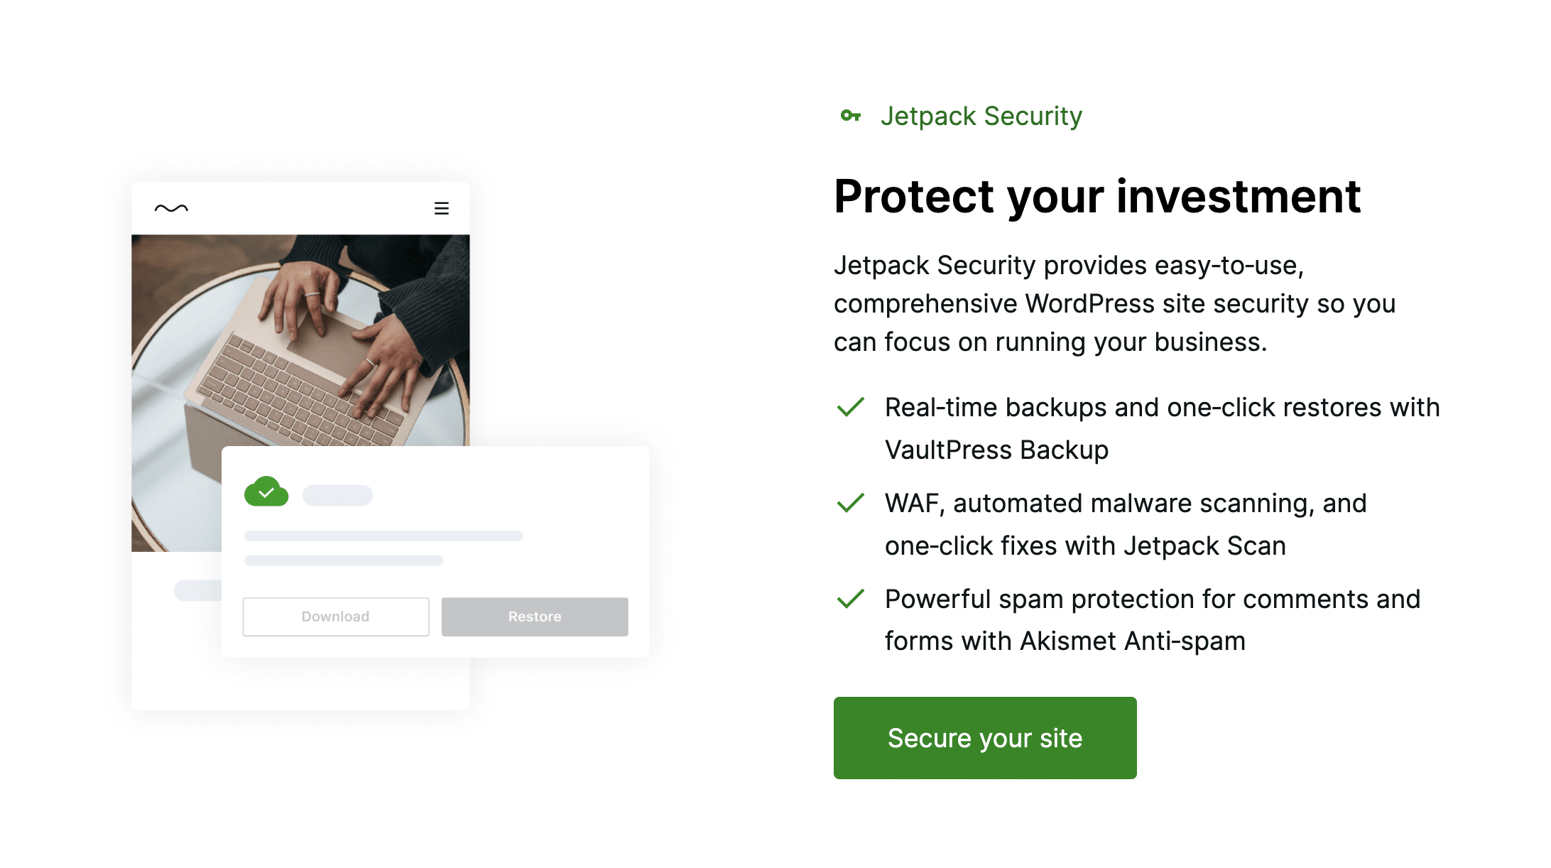The image size is (1551, 868).
Task: Open the hamburger menu in mockup header
Action: point(441,208)
